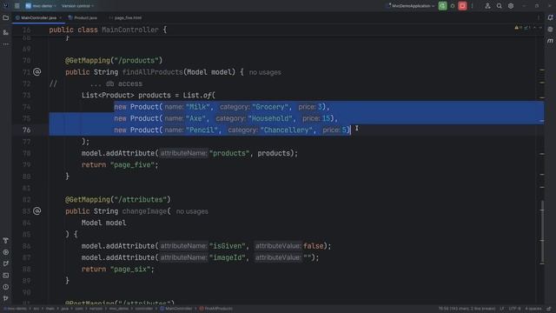Open the Database tool window icon
The width and height of the screenshot is (556, 313).
(x=550, y=30)
